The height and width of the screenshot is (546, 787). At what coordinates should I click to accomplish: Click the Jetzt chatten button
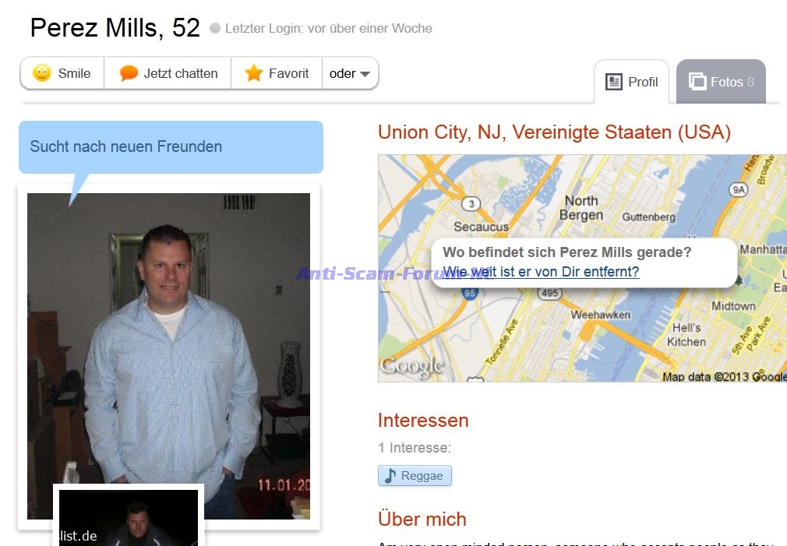[168, 73]
